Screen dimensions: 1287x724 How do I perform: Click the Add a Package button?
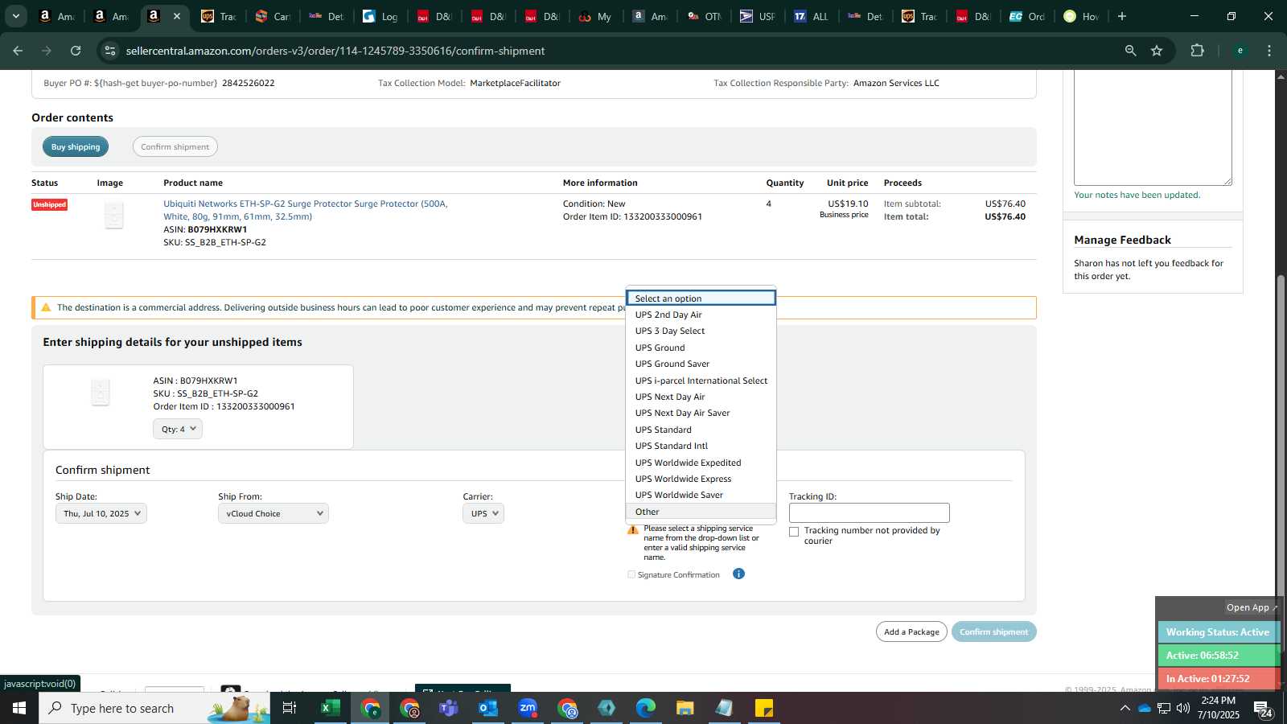pos(911,631)
